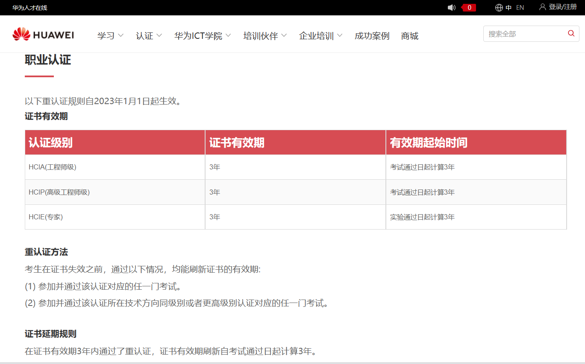
Task: Expand the 企业培训 menu chevron
Action: pos(339,35)
